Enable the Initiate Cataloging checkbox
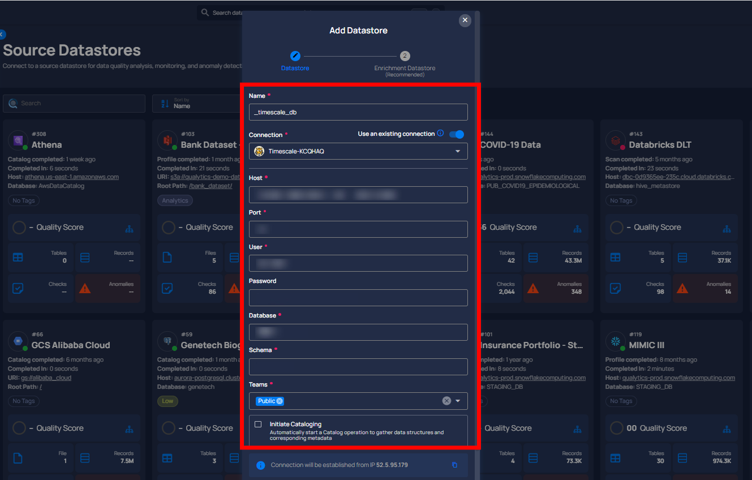Image resolution: width=752 pixels, height=480 pixels. (x=258, y=424)
